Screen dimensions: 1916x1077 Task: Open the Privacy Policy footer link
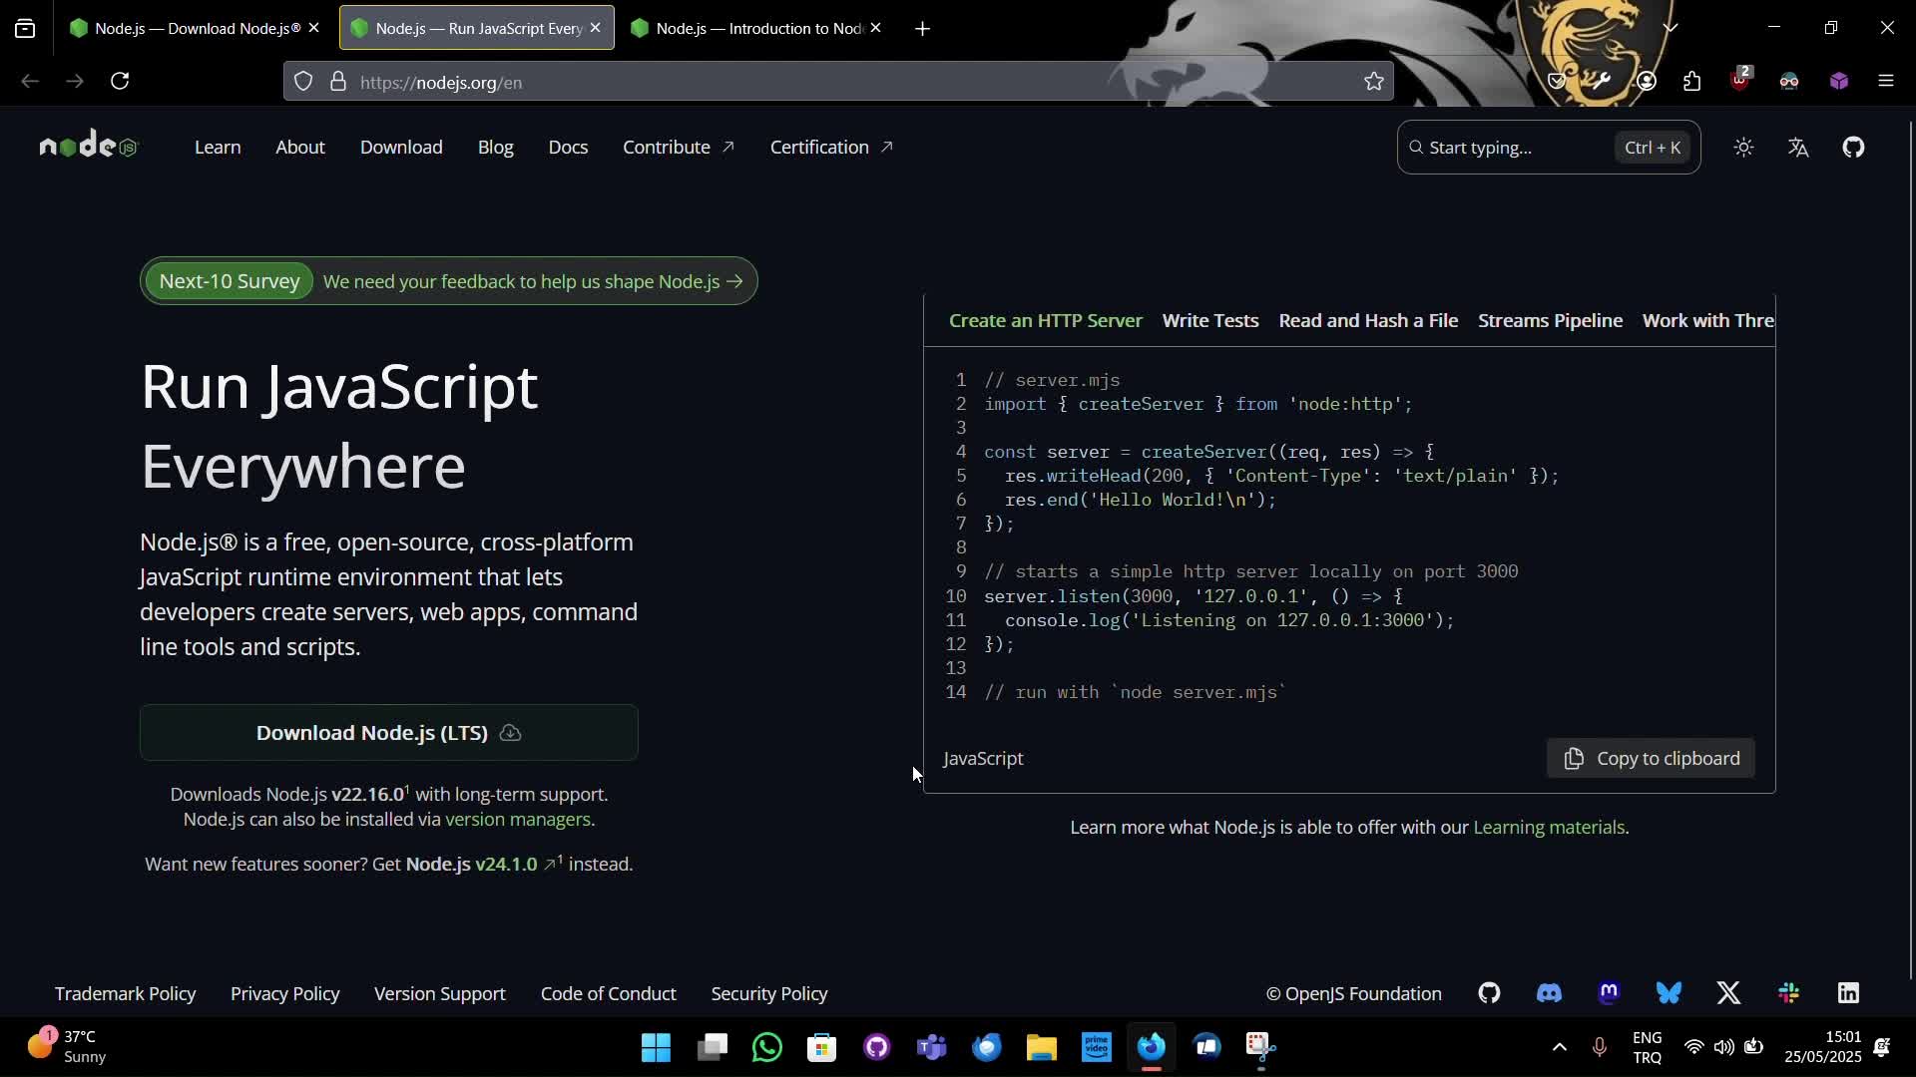[284, 993]
